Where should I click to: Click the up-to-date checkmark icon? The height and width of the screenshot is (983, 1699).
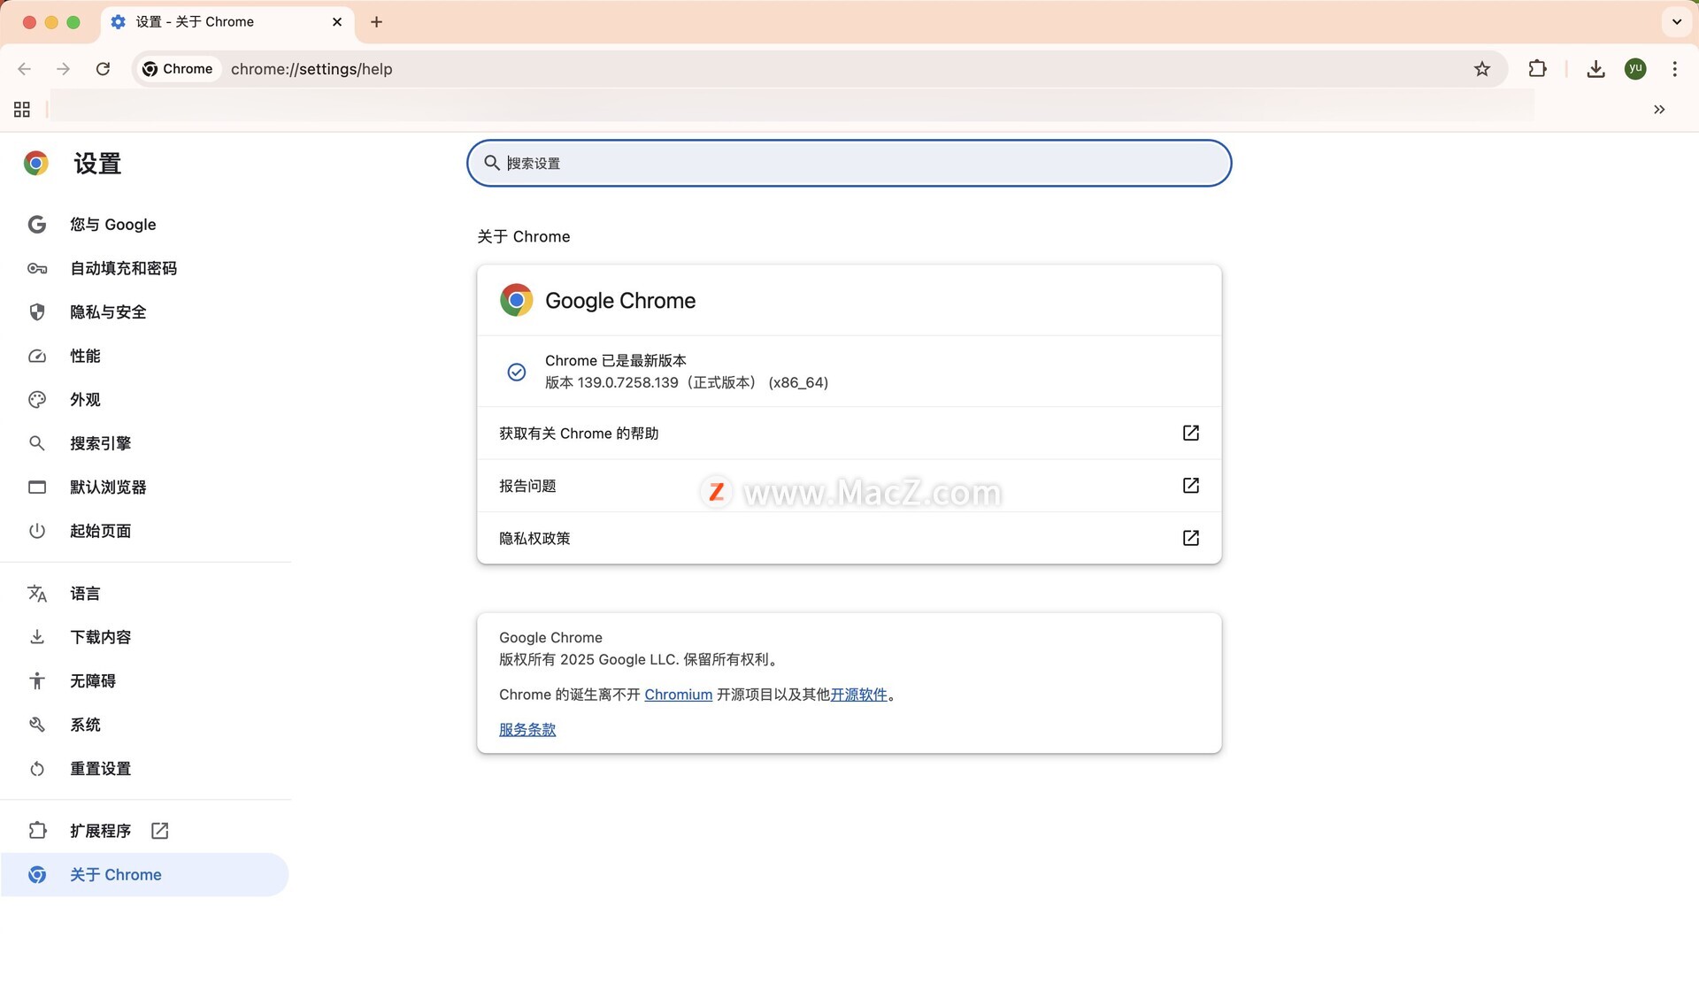(x=517, y=372)
